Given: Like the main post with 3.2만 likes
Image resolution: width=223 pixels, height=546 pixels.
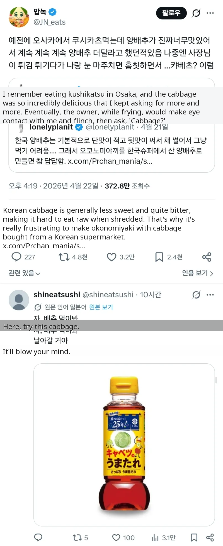Looking at the screenshot, I should point(111,257).
